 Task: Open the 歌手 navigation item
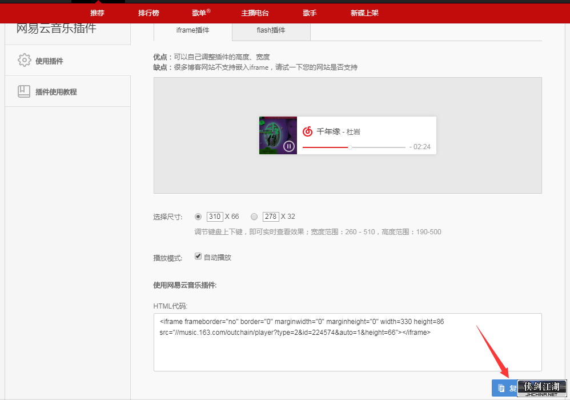pyautogui.click(x=310, y=13)
